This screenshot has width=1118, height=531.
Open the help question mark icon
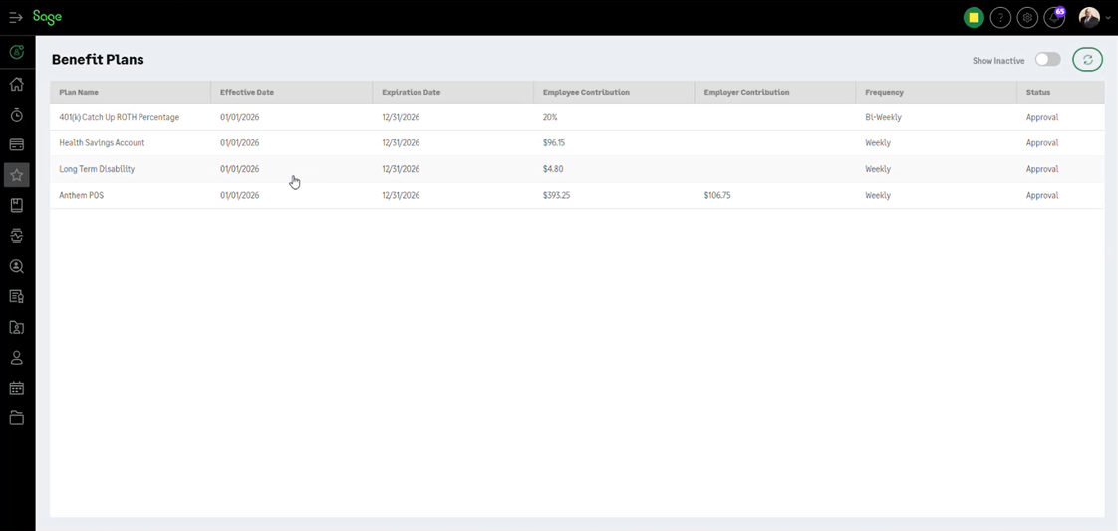(1000, 18)
